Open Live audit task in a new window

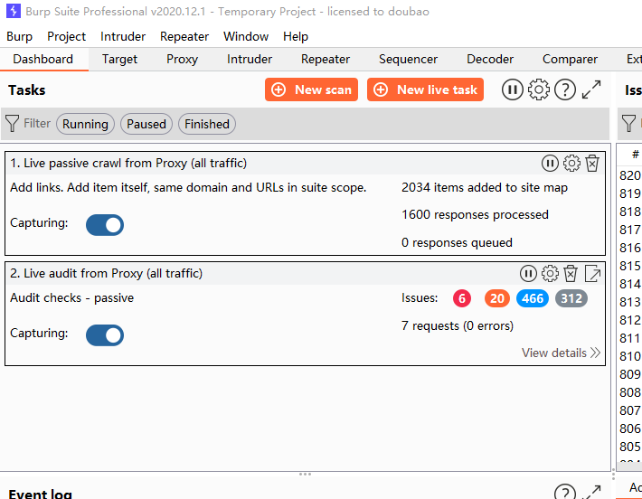click(592, 273)
